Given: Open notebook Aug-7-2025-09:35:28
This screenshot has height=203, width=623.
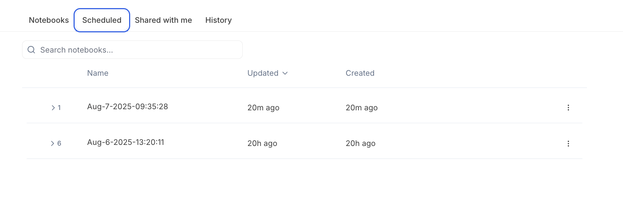Looking at the screenshot, I should (x=127, y=107).
